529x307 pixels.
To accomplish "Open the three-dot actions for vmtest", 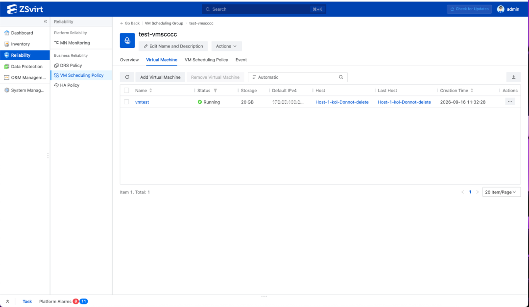I will (510, 101).
